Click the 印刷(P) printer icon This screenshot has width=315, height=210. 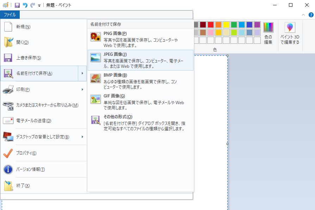tap(8, 90)
